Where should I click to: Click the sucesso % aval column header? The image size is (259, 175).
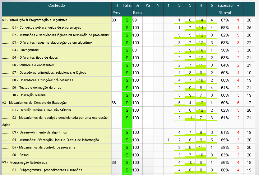point(225,9)
